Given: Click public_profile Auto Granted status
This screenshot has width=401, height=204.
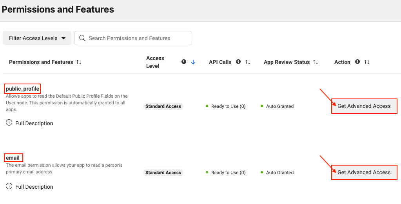Looking at the screenshot, I should click(x=277, y=106).
